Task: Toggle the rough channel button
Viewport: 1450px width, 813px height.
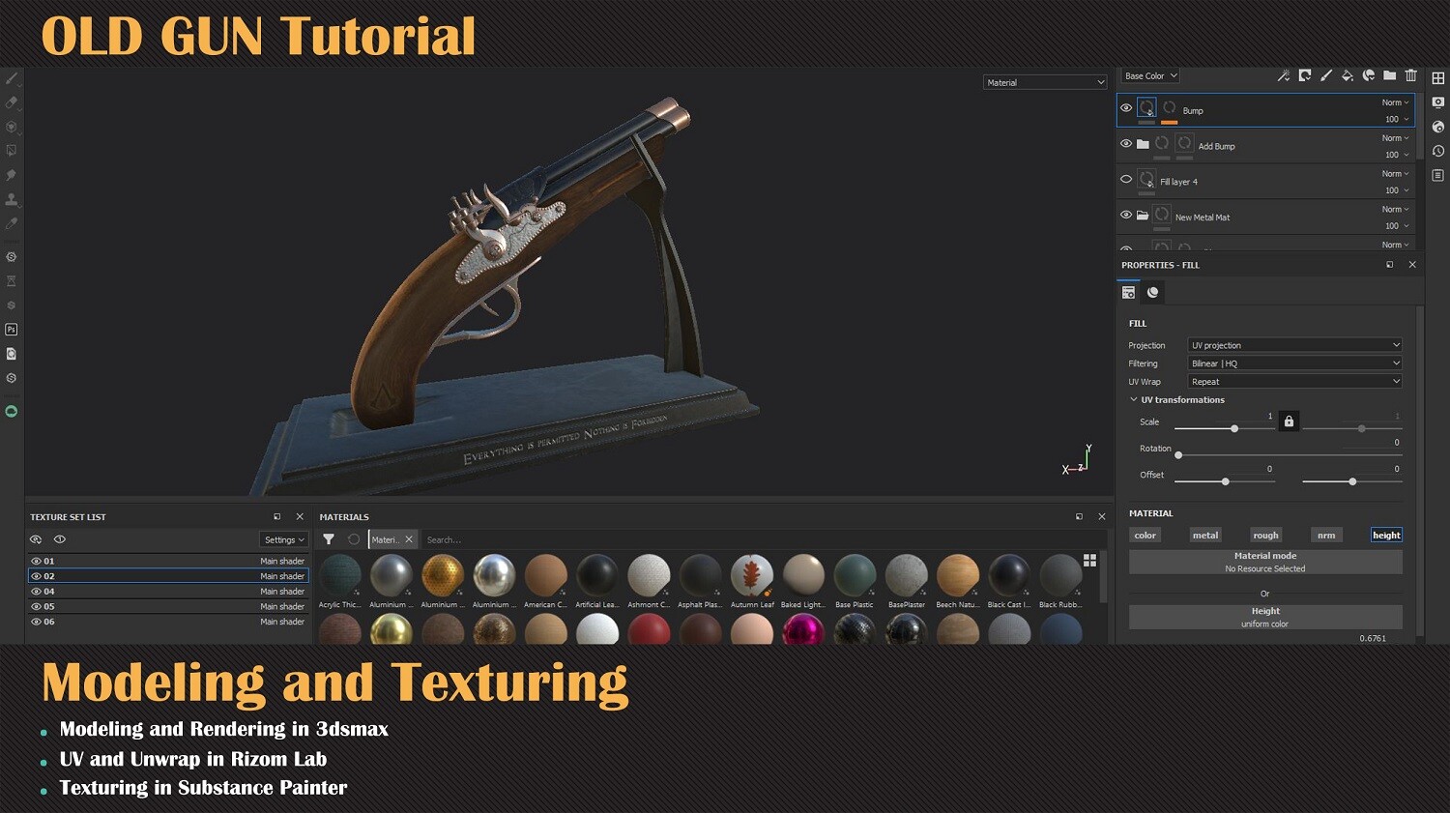Action: pos(1265,535)
